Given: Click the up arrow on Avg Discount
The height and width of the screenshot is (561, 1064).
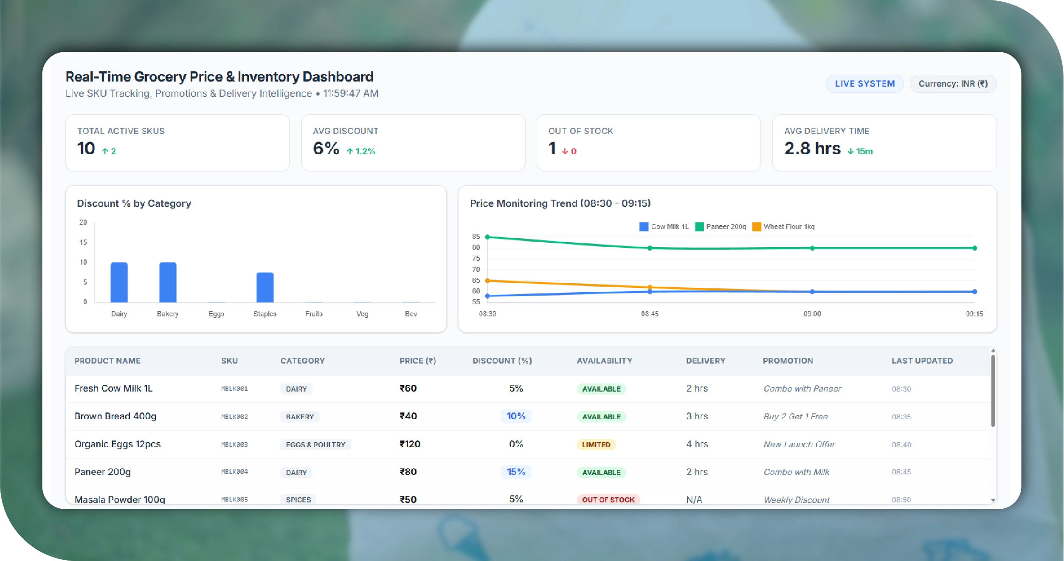Looking at the screenshot, I should 350,151.
